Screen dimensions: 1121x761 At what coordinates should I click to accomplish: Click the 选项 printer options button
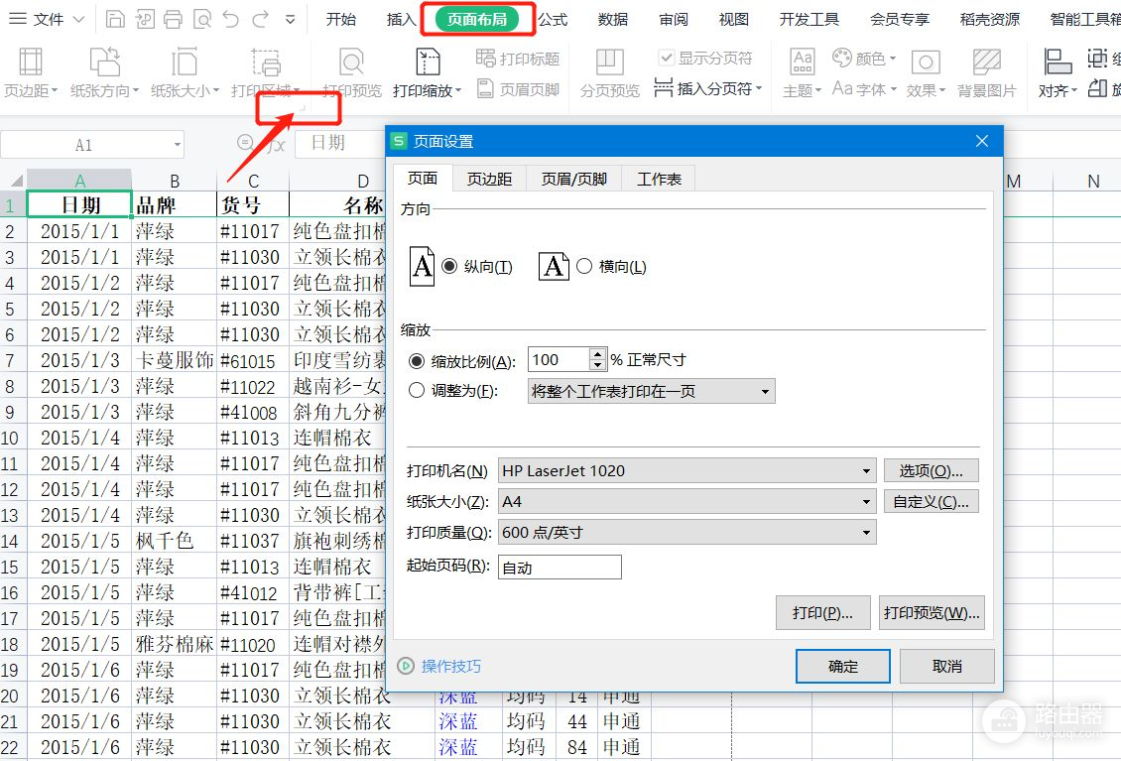click(x=931, y=470)
